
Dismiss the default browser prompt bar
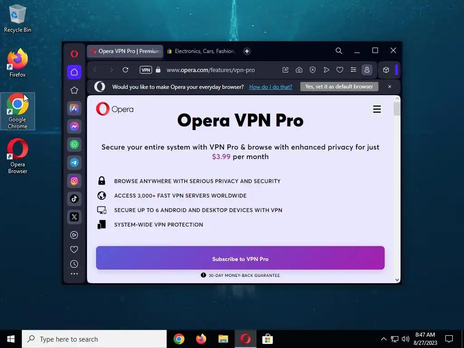click(x=390, y=87)
